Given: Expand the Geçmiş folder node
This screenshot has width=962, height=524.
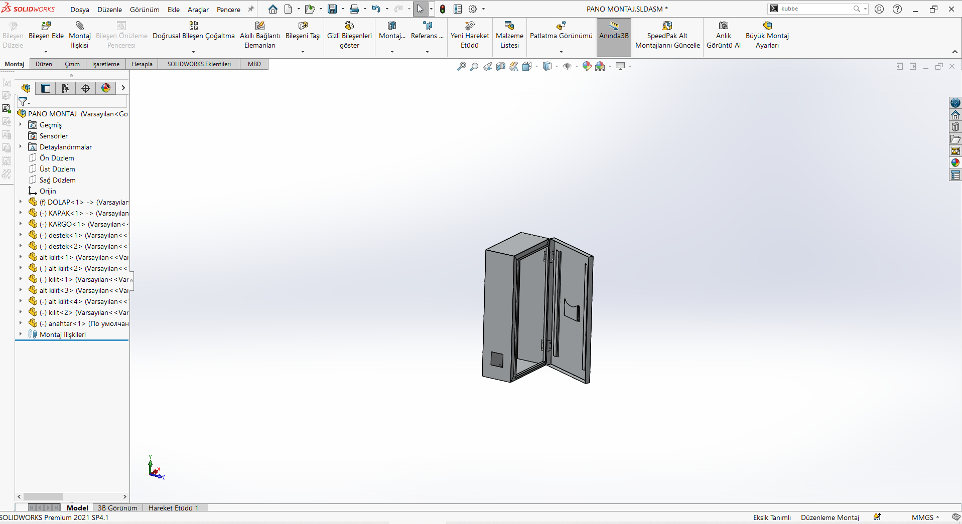Looking at the screenshot, I should pyautogui.click(x=21, y=124).
